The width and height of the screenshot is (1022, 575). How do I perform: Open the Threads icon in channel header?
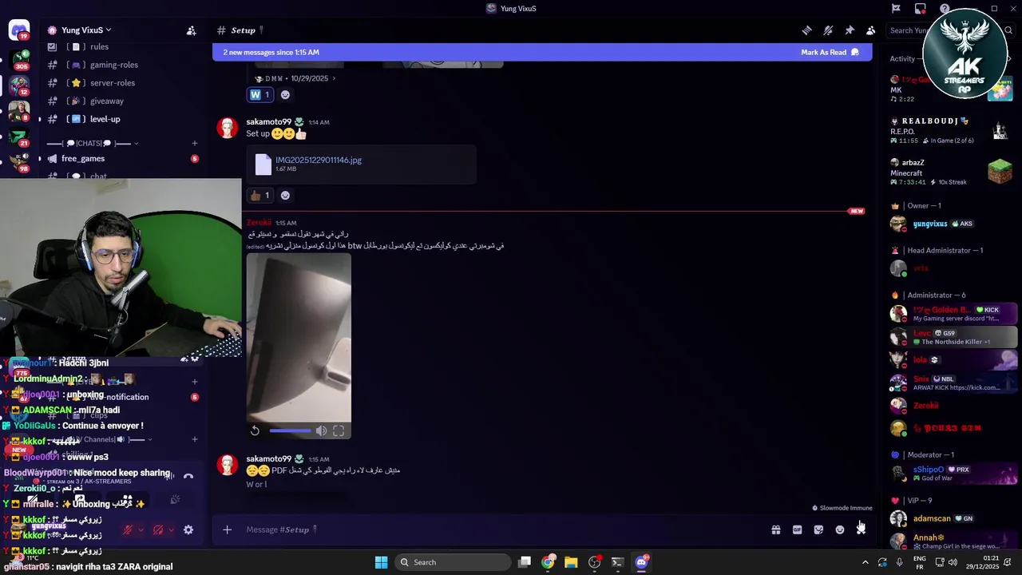pos(806,30)
